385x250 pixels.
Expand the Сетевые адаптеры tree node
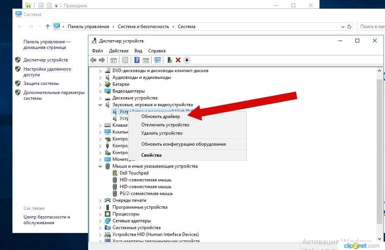[100, 221]
